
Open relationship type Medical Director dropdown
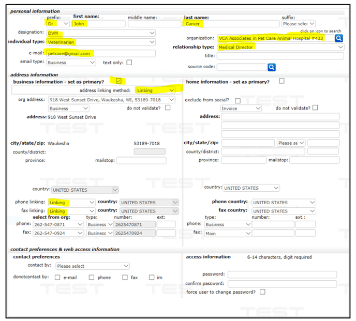click(280, 47)
